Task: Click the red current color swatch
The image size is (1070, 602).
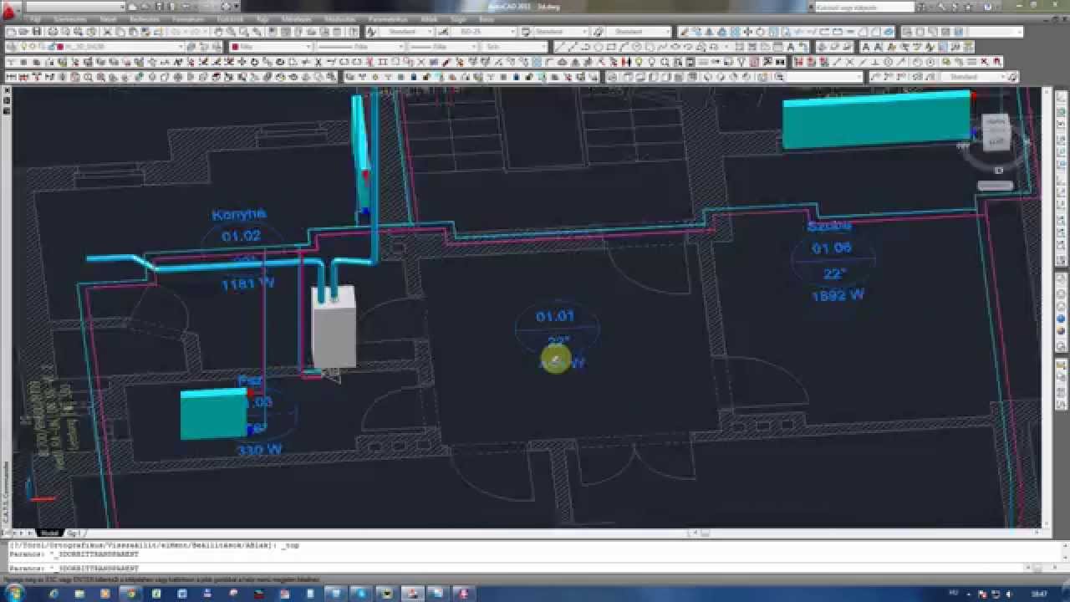Action: pos(235,47)
